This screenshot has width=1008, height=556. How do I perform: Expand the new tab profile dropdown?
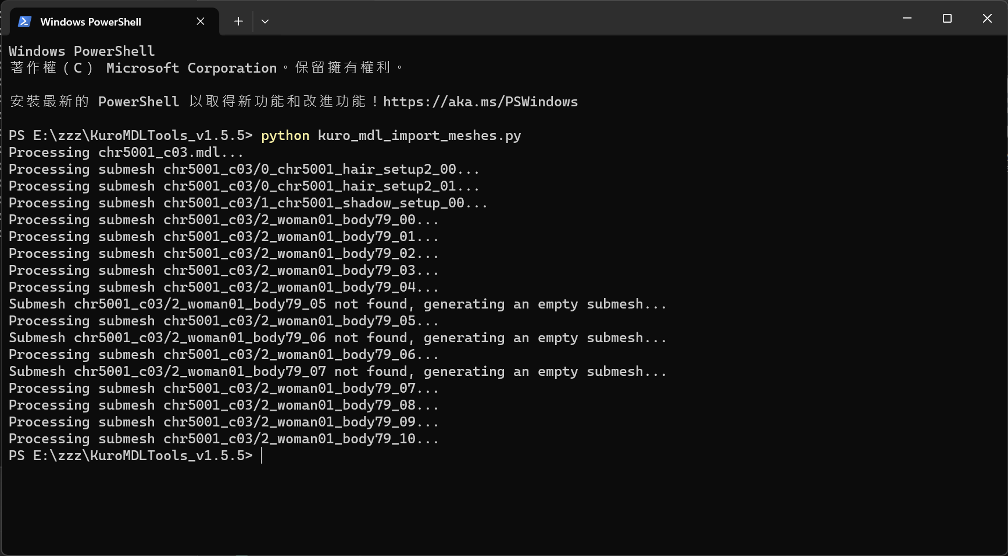click(x=265, y=21)
